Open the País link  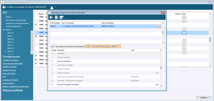(x=4, y=77)
